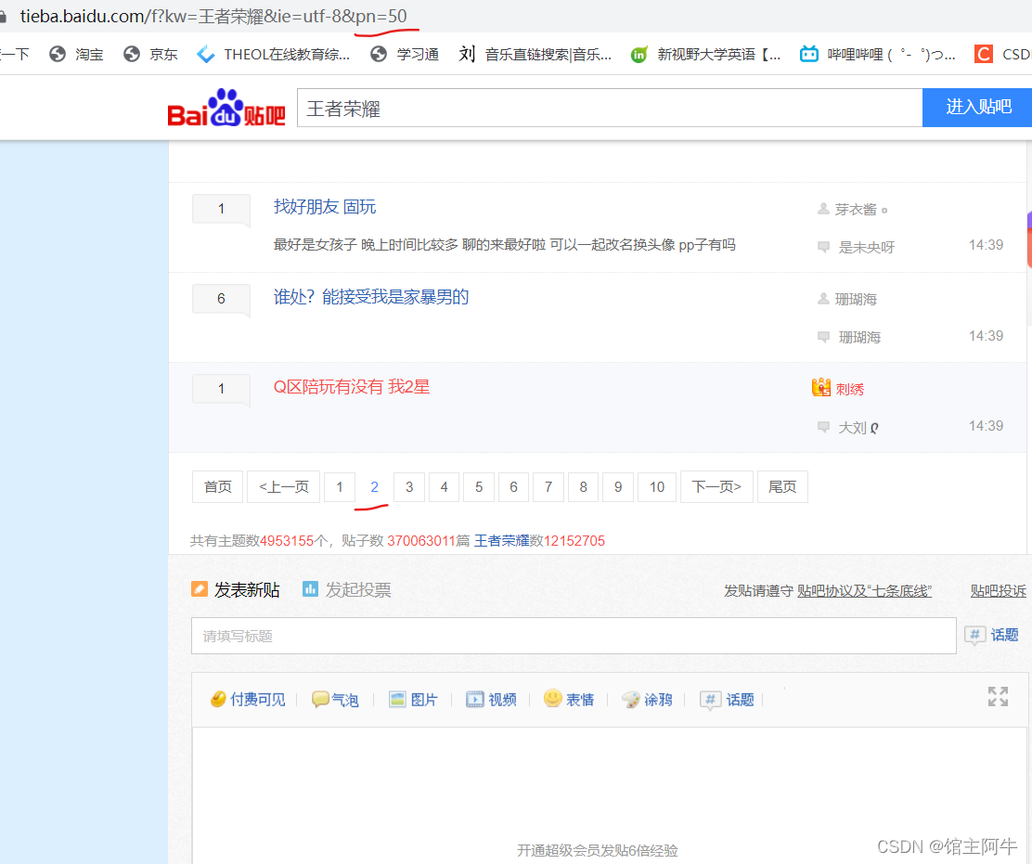Open the 表情 emoji picker icon

553,699
